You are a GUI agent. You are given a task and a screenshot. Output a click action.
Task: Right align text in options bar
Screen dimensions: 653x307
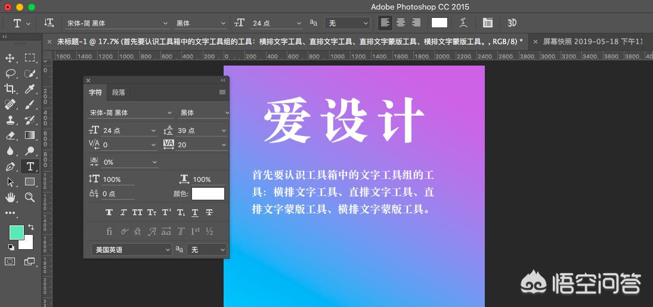coord(416,23)
